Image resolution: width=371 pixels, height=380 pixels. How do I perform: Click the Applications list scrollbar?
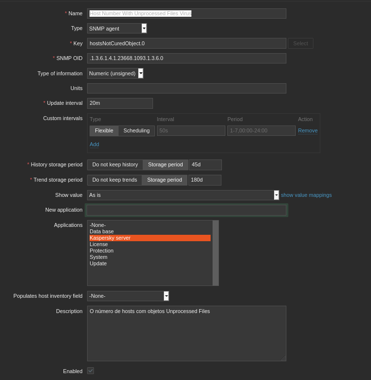pos(216,253)
